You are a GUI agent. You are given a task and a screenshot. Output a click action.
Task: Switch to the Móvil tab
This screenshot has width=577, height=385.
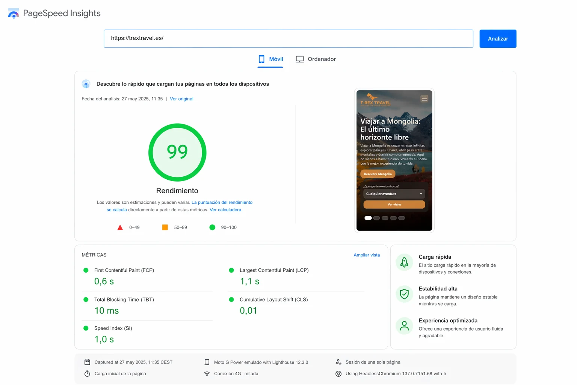point(270,59)
